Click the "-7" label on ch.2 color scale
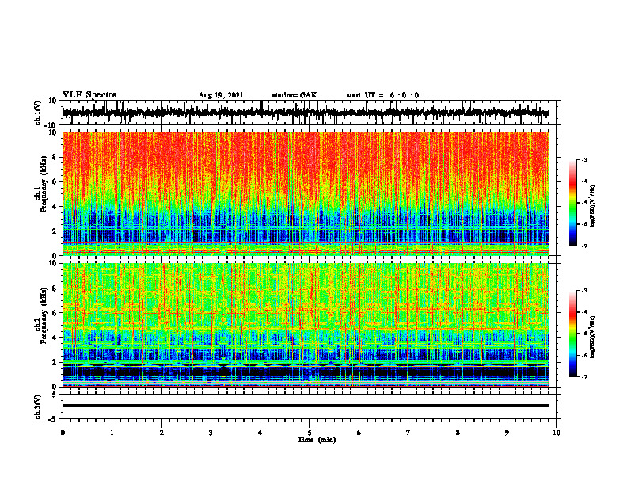Viewport: 627px width, 485px height. pos(583,376)
